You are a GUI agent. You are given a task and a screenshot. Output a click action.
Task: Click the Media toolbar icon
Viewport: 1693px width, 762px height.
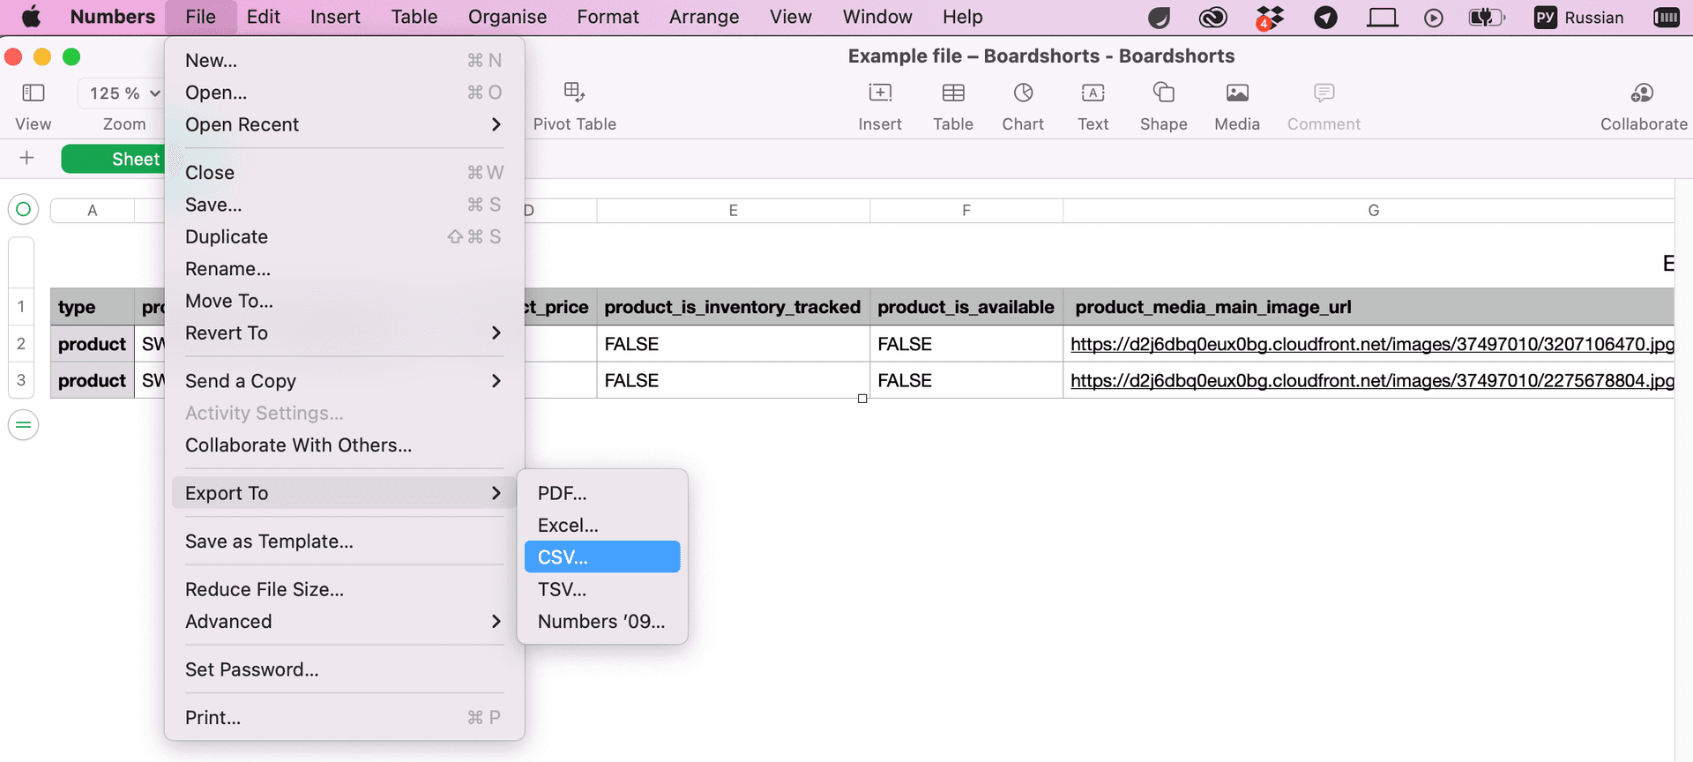pyautogui.click(x=1236, y=93)
